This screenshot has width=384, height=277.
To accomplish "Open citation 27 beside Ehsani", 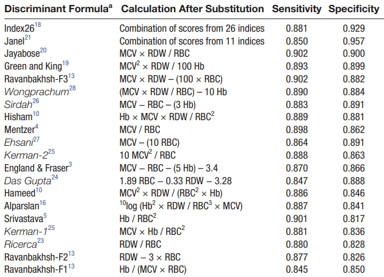I will 36,139.
